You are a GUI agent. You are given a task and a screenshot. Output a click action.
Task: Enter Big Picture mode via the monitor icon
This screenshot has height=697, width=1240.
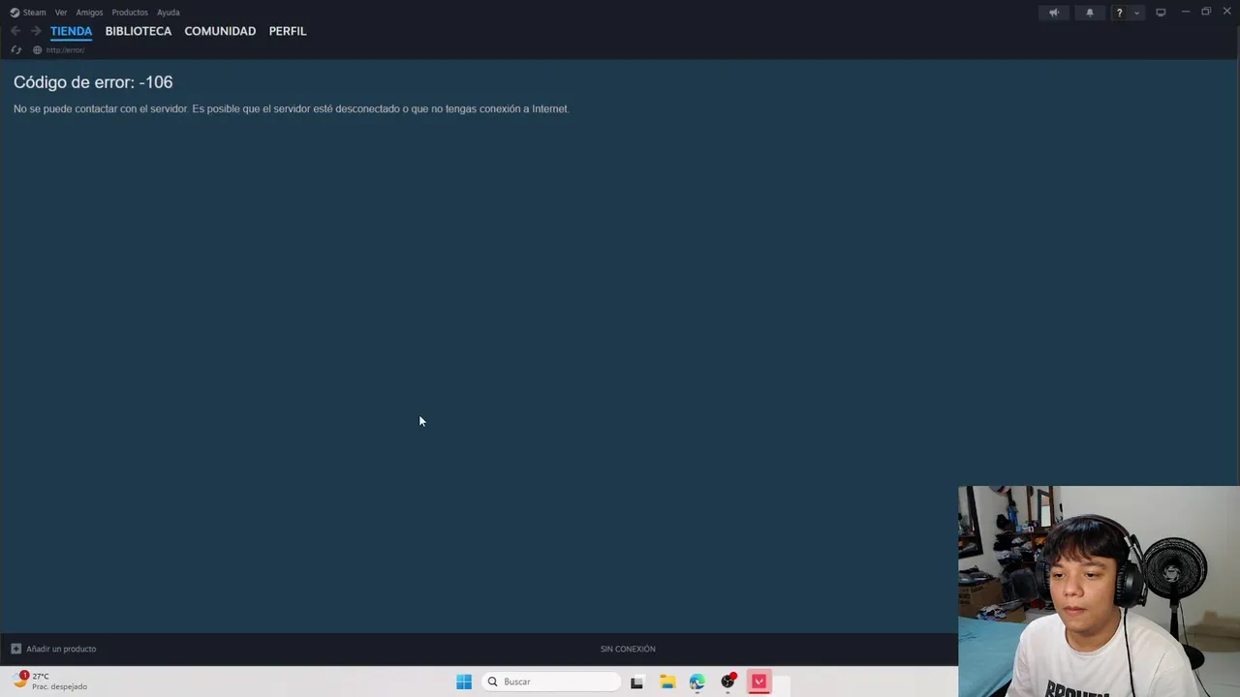pyautogui.click(x=1161, y=13)
